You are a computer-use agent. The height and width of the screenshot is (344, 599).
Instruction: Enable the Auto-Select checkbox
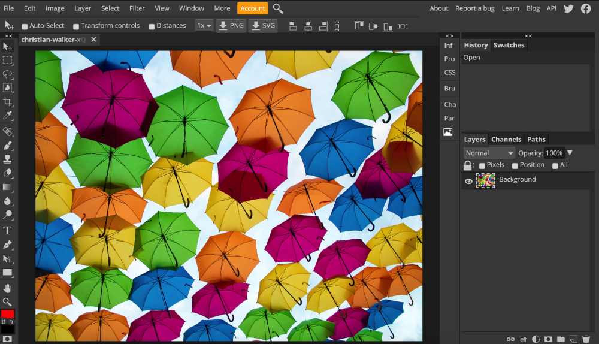point(25,26)
